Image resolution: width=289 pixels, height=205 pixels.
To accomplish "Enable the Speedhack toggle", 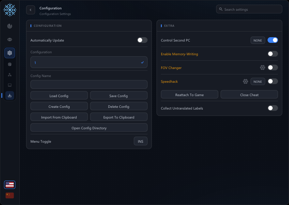I will click(x=273, y=81).
